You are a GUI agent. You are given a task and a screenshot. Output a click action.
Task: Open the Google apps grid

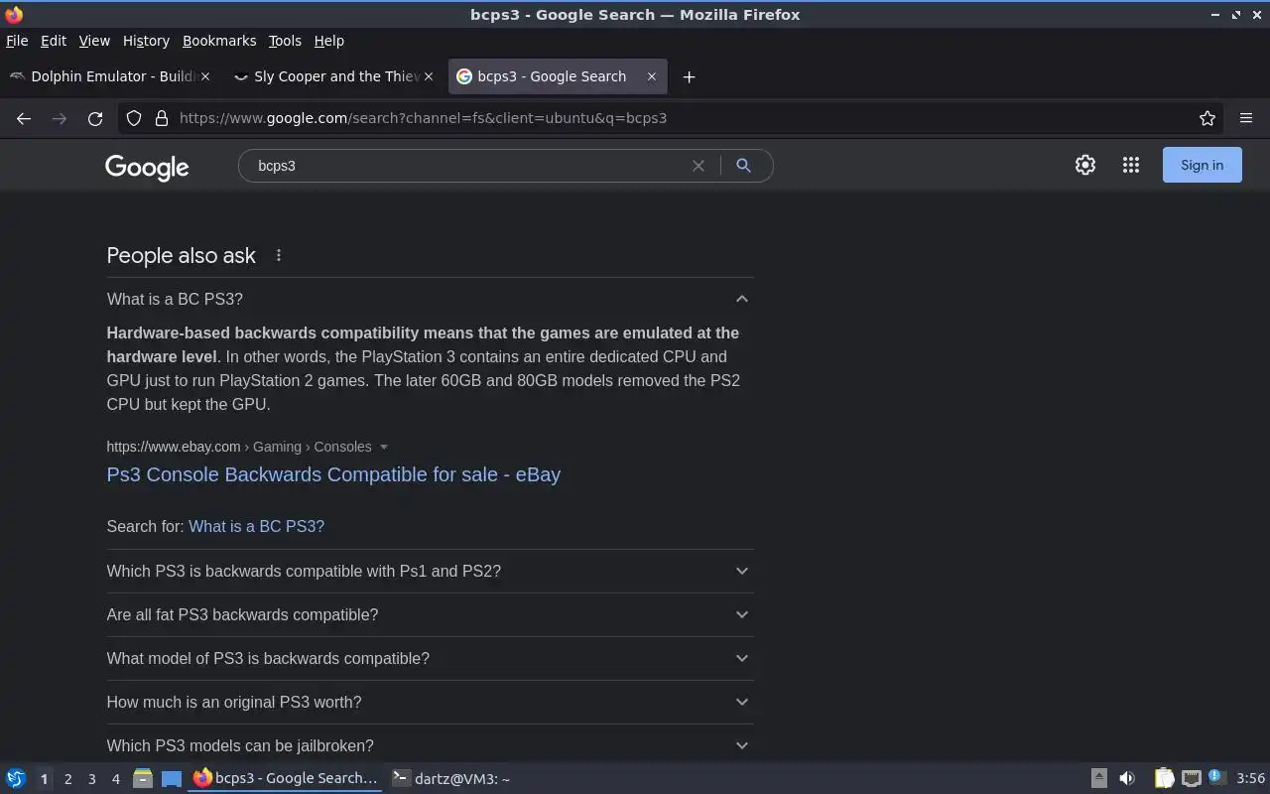(1131, 166)
